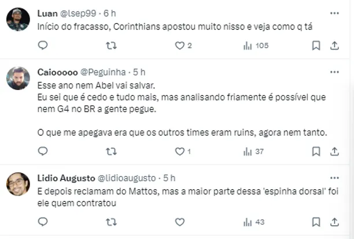Bookmark Lidio Augusto's tweet
354x239 pixels.
pos(317,222)
